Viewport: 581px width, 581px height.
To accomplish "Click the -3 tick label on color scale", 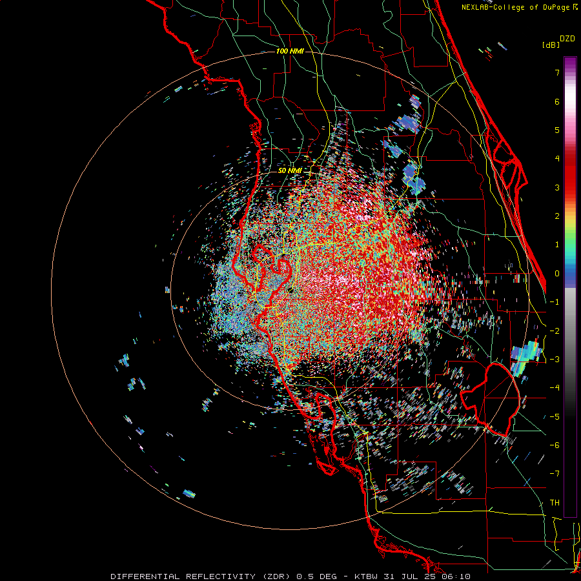I will click(555, 360).
